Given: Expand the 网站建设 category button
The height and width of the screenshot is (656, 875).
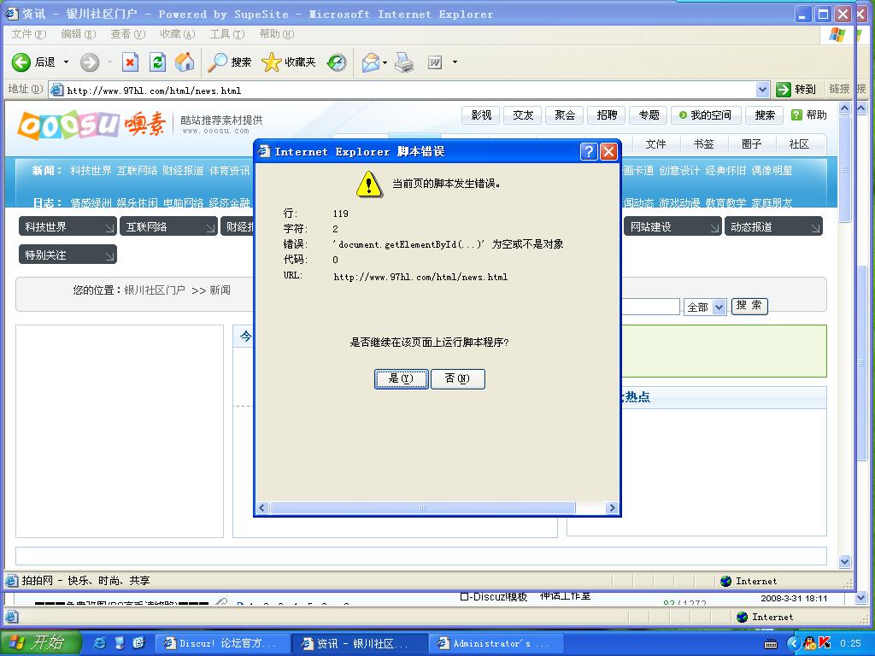Looking at the screenshot, I should tap(672, 226).
